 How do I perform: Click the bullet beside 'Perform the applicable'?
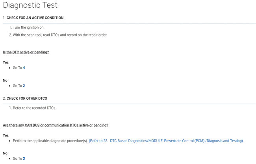click(9, 141)
